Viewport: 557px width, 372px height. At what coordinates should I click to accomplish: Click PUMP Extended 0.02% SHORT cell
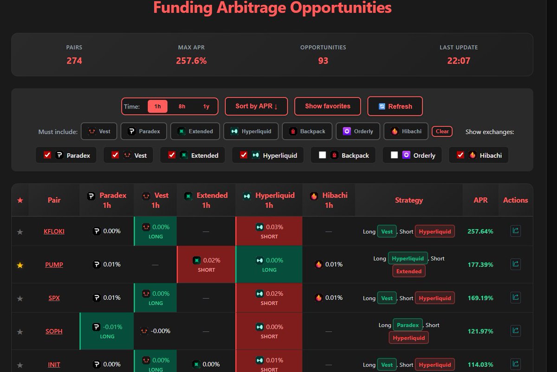(x=206, y=264)
